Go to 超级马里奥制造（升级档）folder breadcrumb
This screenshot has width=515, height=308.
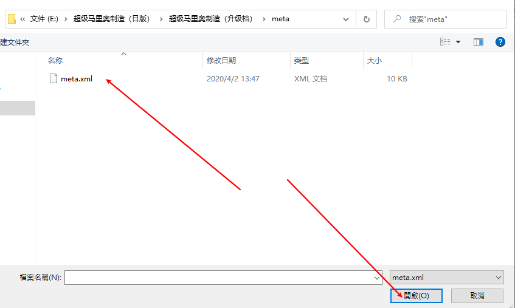coord(211,19)
